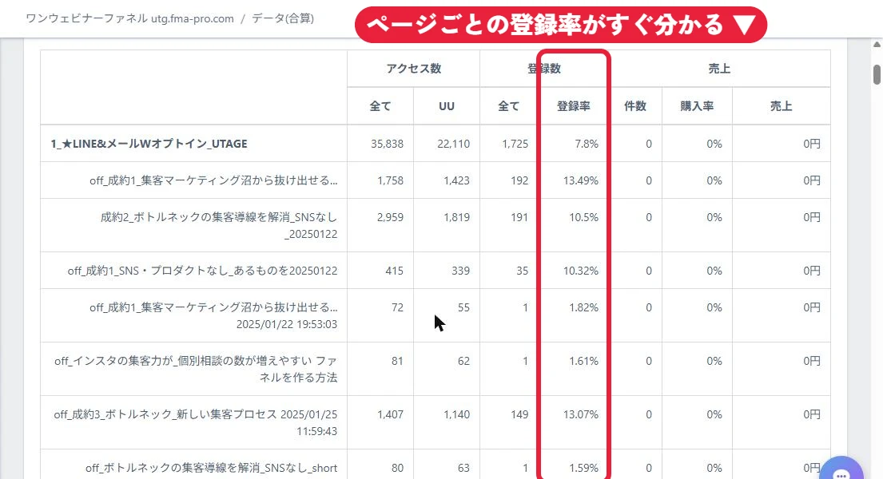Click the 登録率 column header
This screenshot has width=883, height=479.
(573, 106)
